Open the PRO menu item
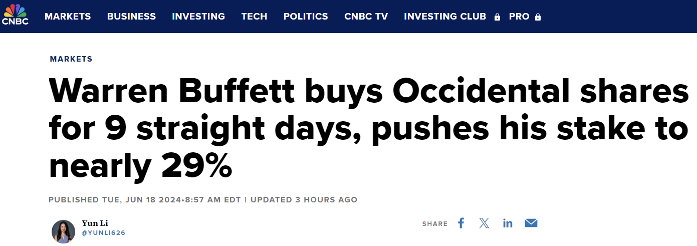 click(x=519, y=17)
